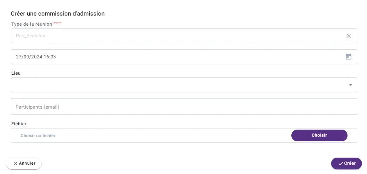
Task: Open the date picker calendar icon
Action: 349,57
